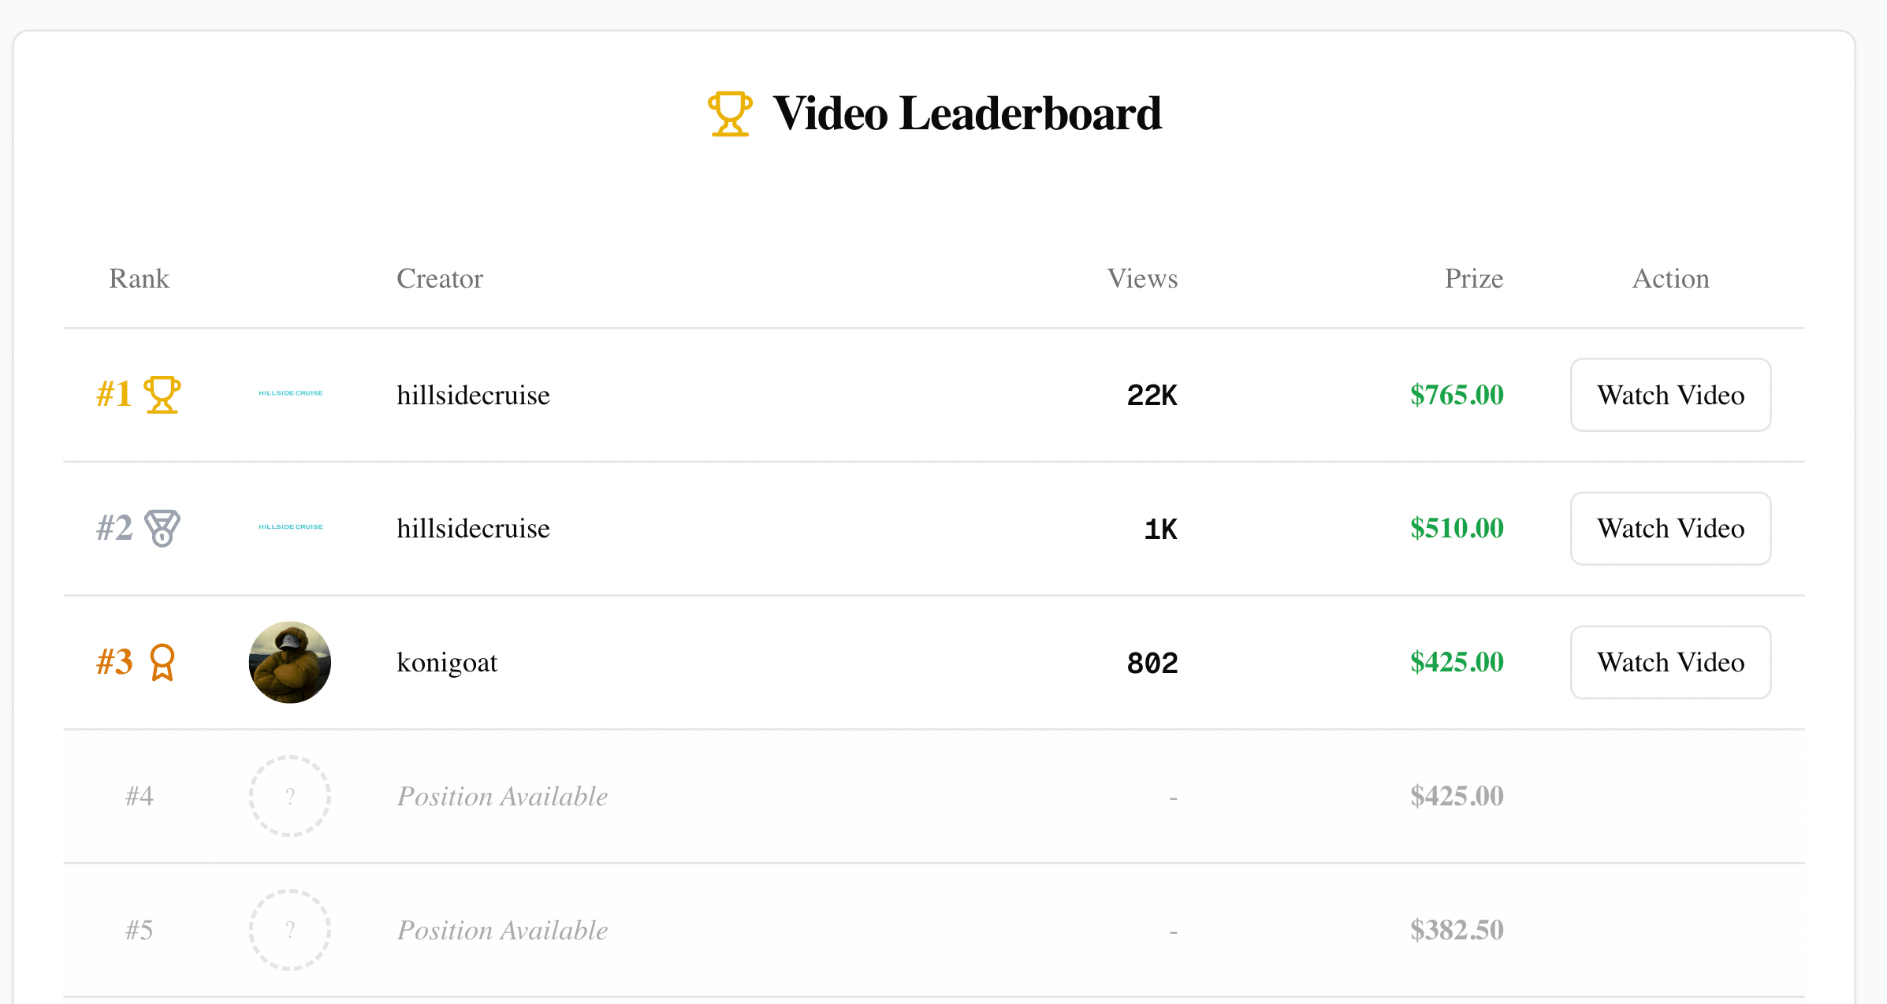Screen dimensions: 1887x1004
Task: Click hillsidecruise logo avatar in second row
Action: [290, 527]
